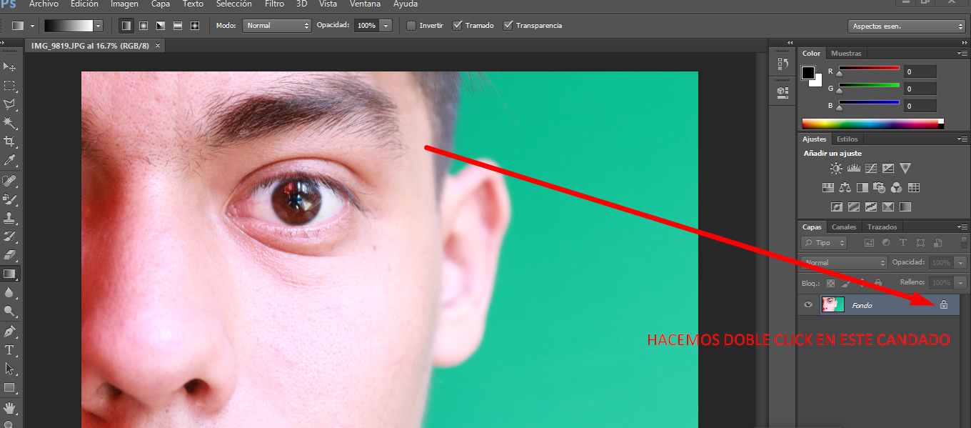
Task: Add Exposure adjustment
Action: [x=887, y=169]
